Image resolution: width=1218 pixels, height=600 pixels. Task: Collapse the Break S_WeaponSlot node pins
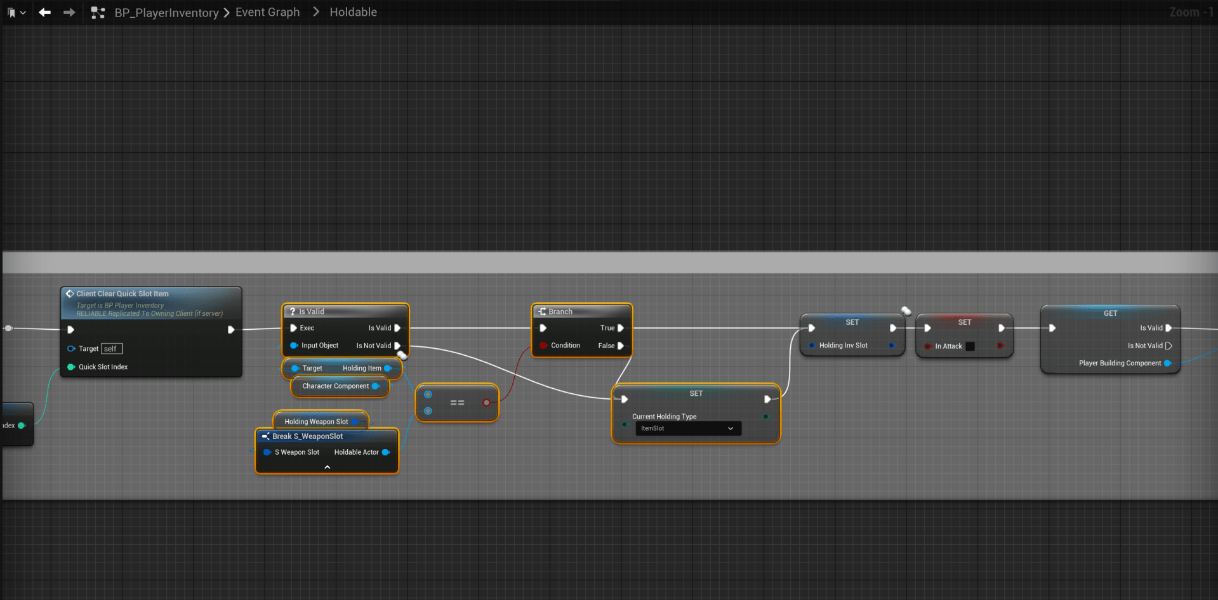[327, 467]
